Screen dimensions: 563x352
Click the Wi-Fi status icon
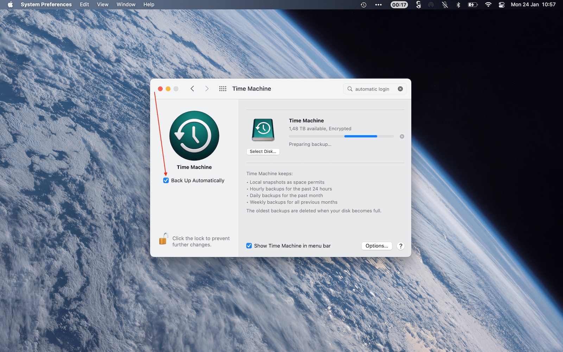click(488, 5)
